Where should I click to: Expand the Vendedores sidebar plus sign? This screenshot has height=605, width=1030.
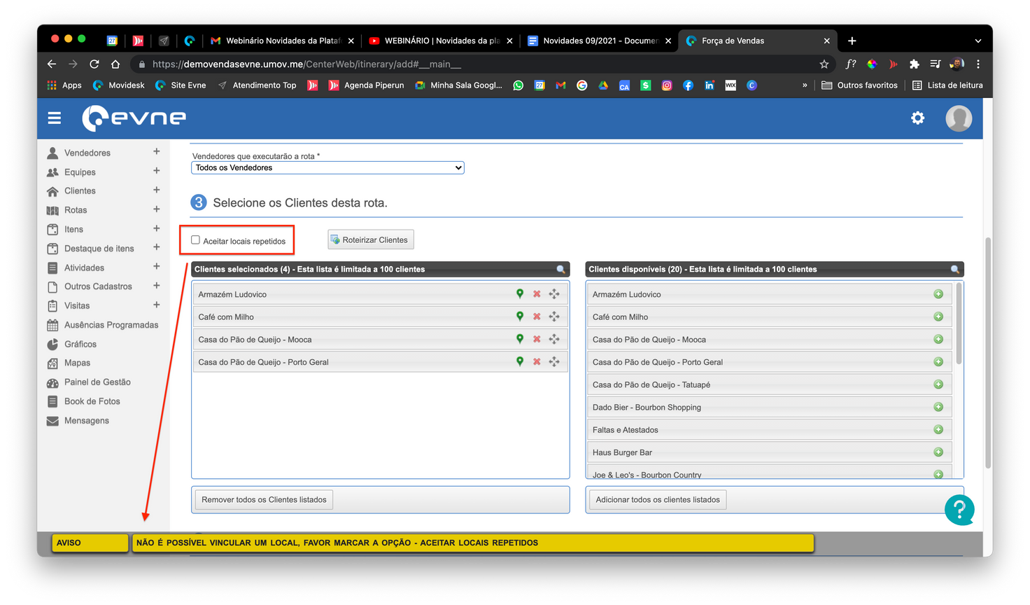[156, 152]
